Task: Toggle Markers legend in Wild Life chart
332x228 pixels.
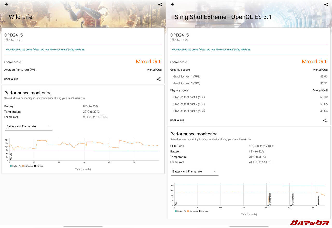Action: 39,166
